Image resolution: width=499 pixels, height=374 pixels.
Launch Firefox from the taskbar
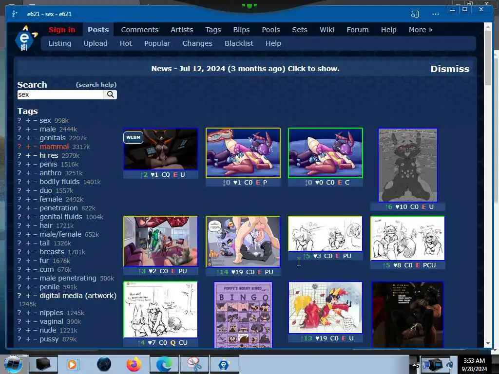coord(134,364)
